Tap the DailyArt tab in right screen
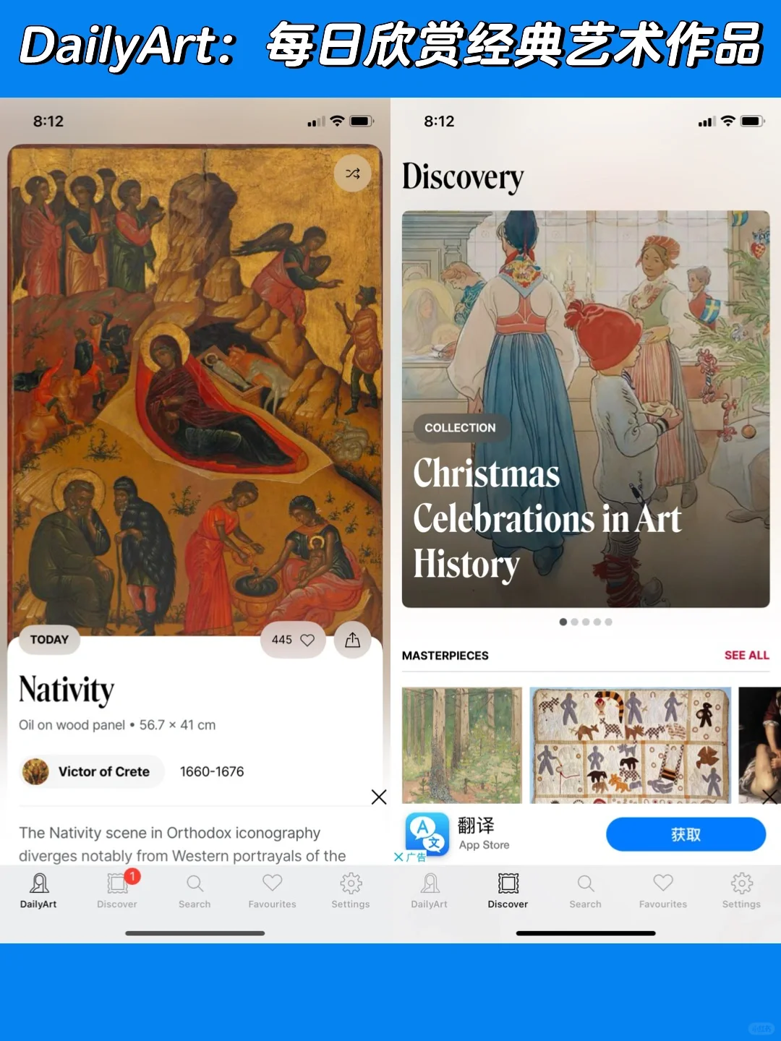781x1041 pixels. point(430,891)
